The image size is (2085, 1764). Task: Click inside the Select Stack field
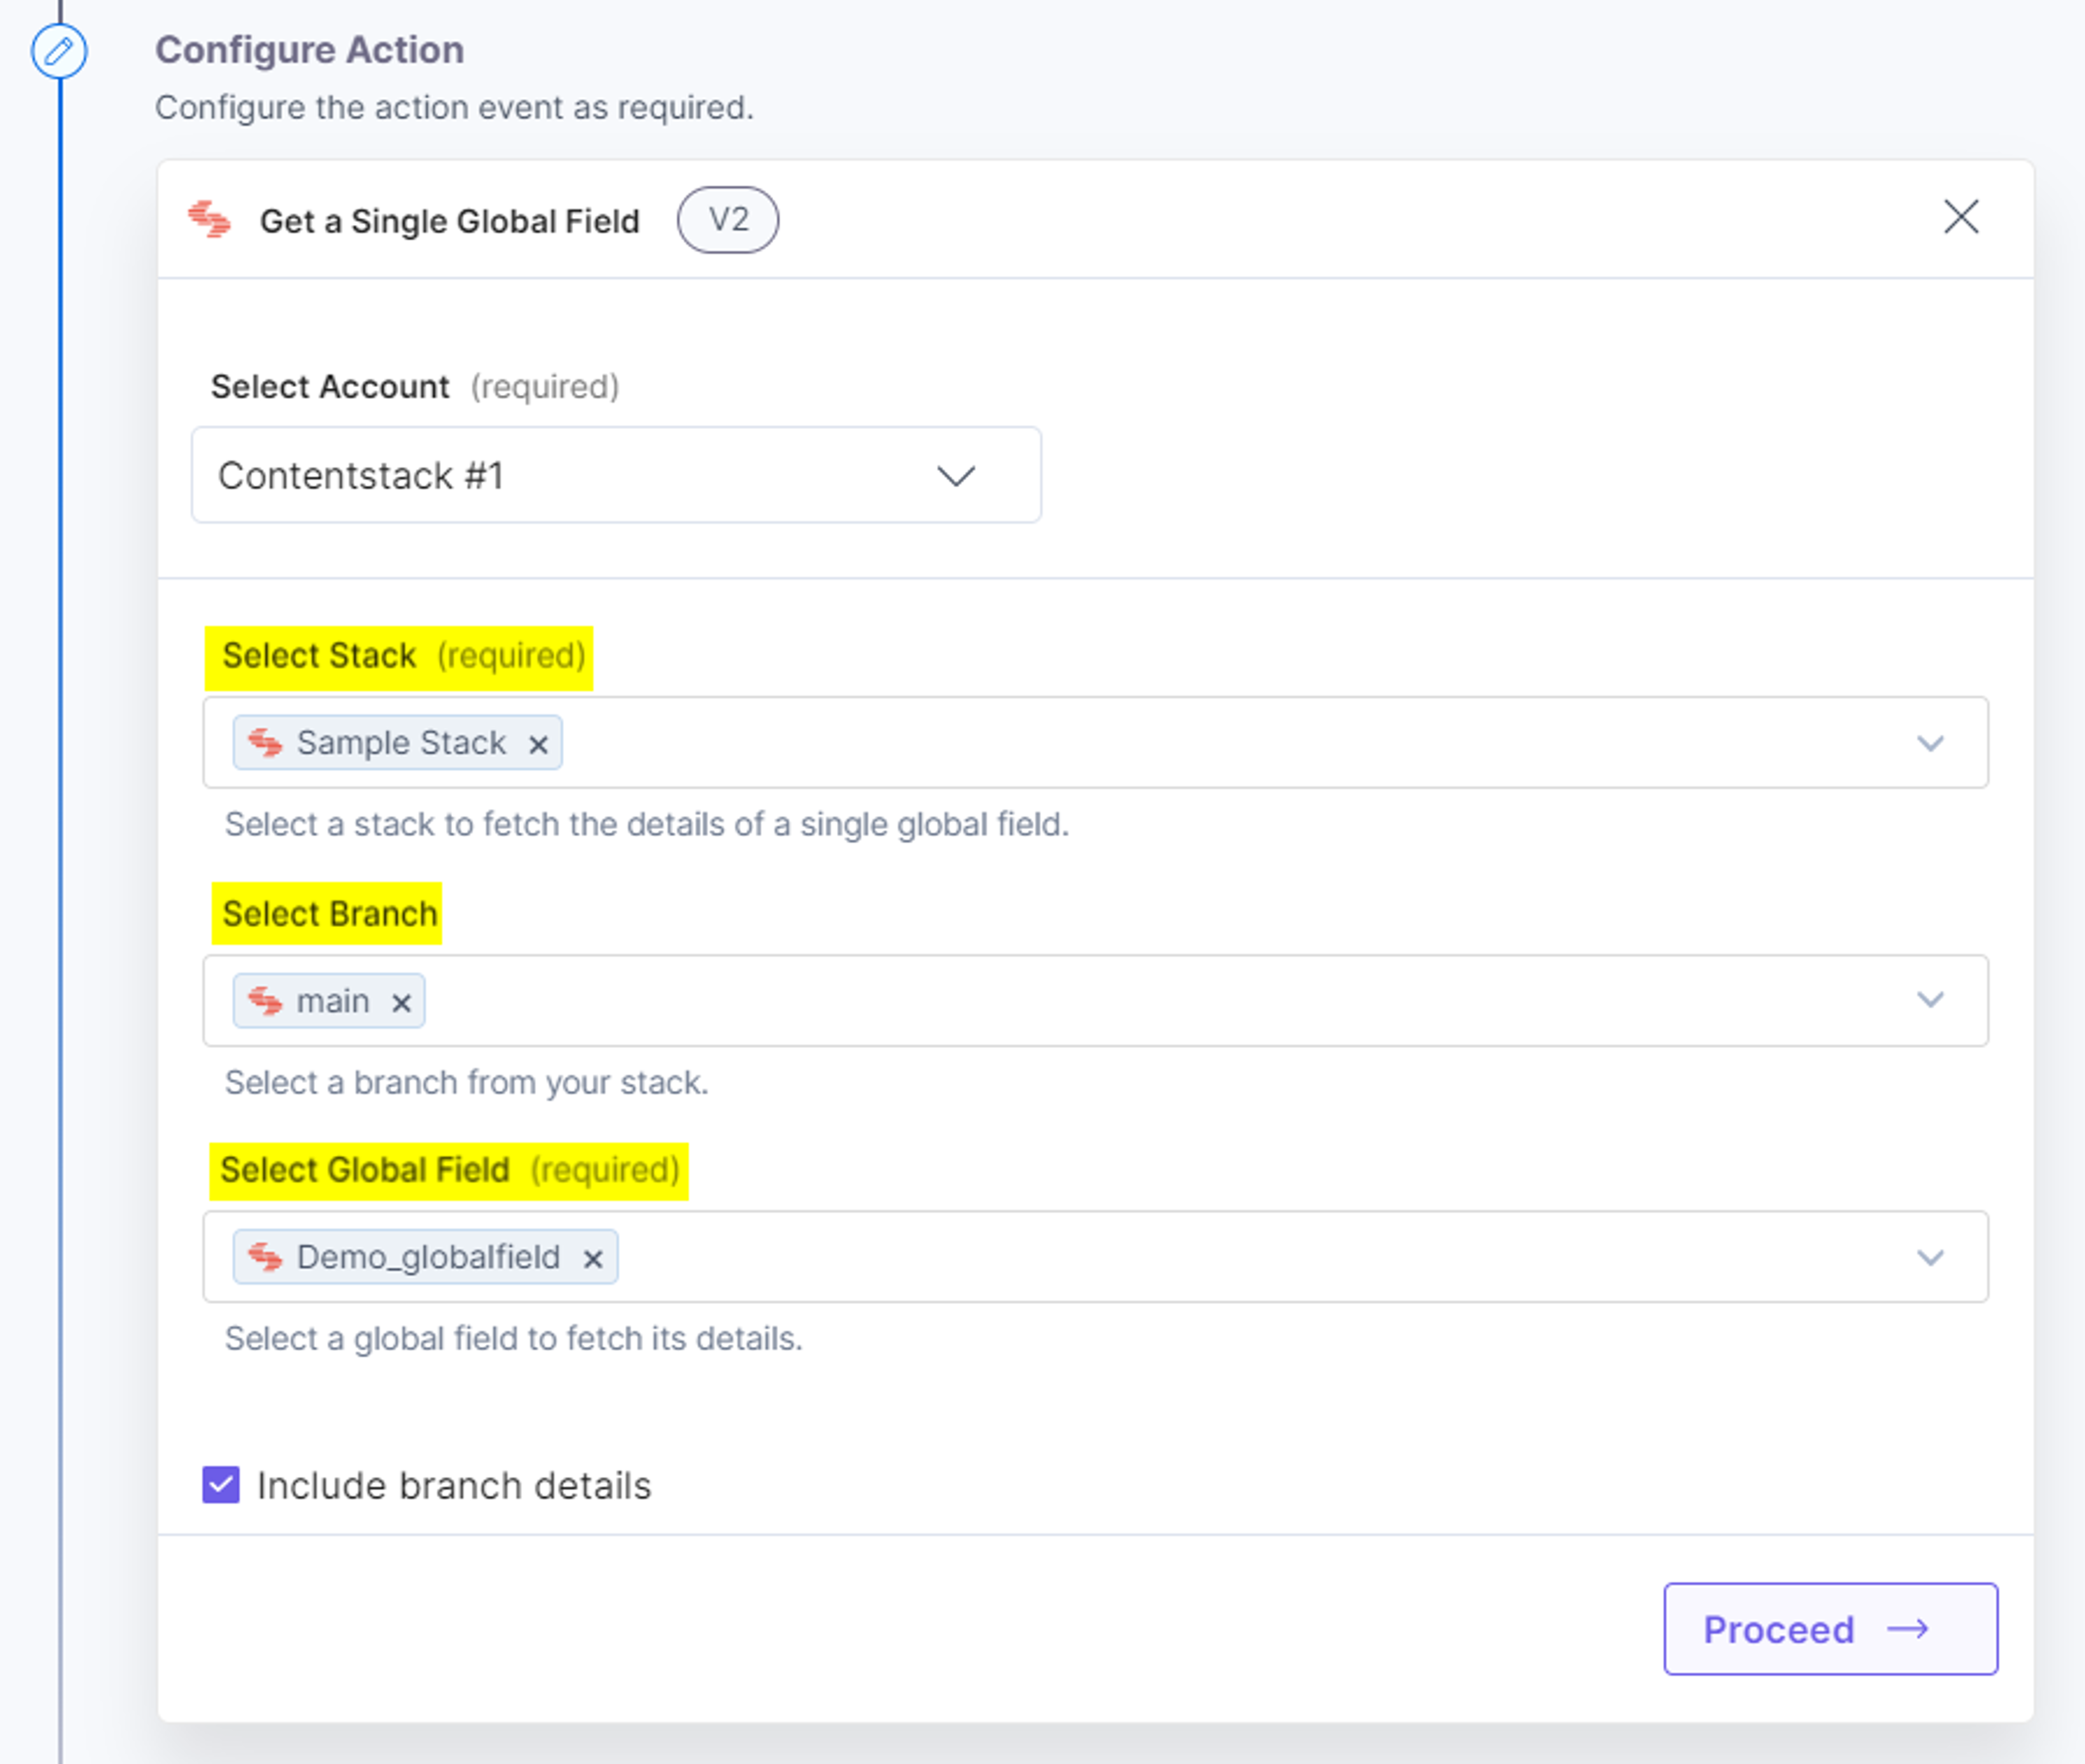(1095, 743)
